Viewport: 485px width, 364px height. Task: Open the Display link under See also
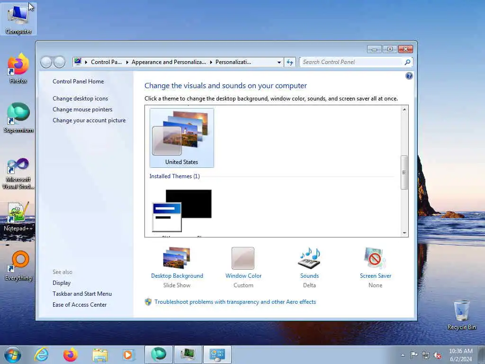point(62,283)
